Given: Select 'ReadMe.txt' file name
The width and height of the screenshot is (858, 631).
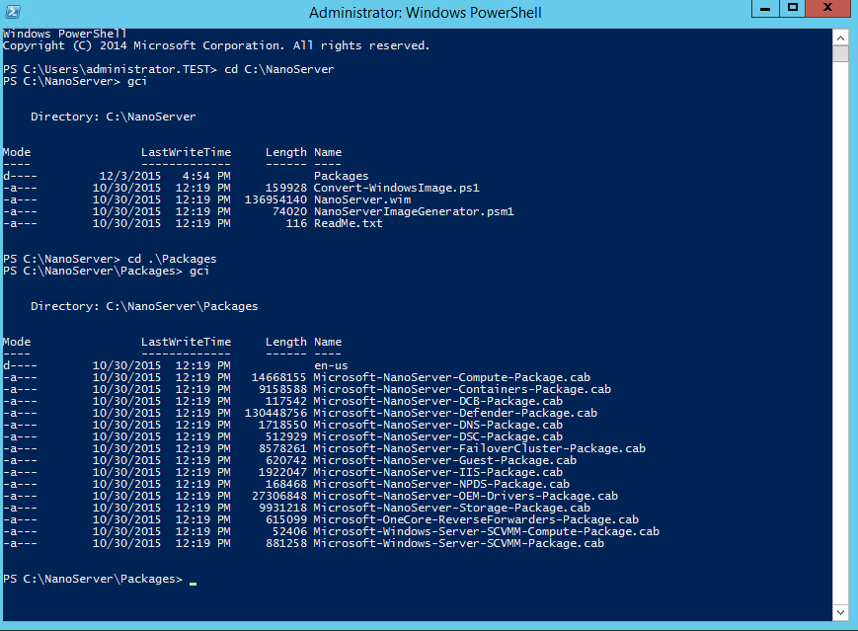Looking at the screenshot, I should [349, 223].
